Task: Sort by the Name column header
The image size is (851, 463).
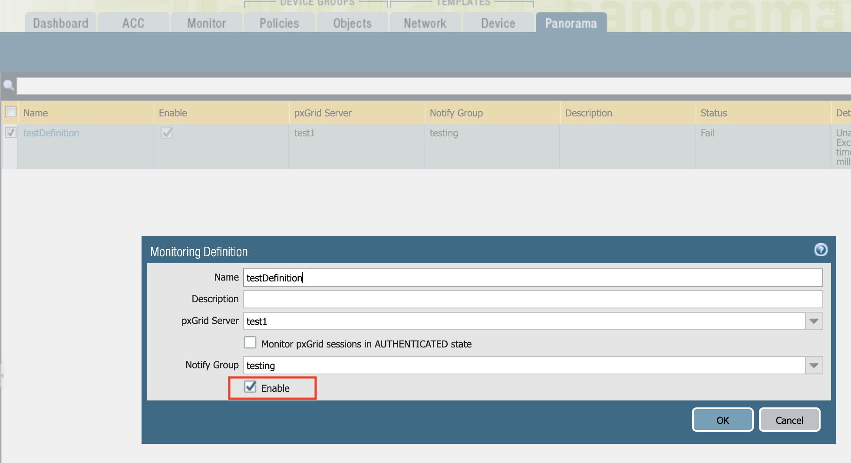Action: pyautogui.click(x=86, y=113)
